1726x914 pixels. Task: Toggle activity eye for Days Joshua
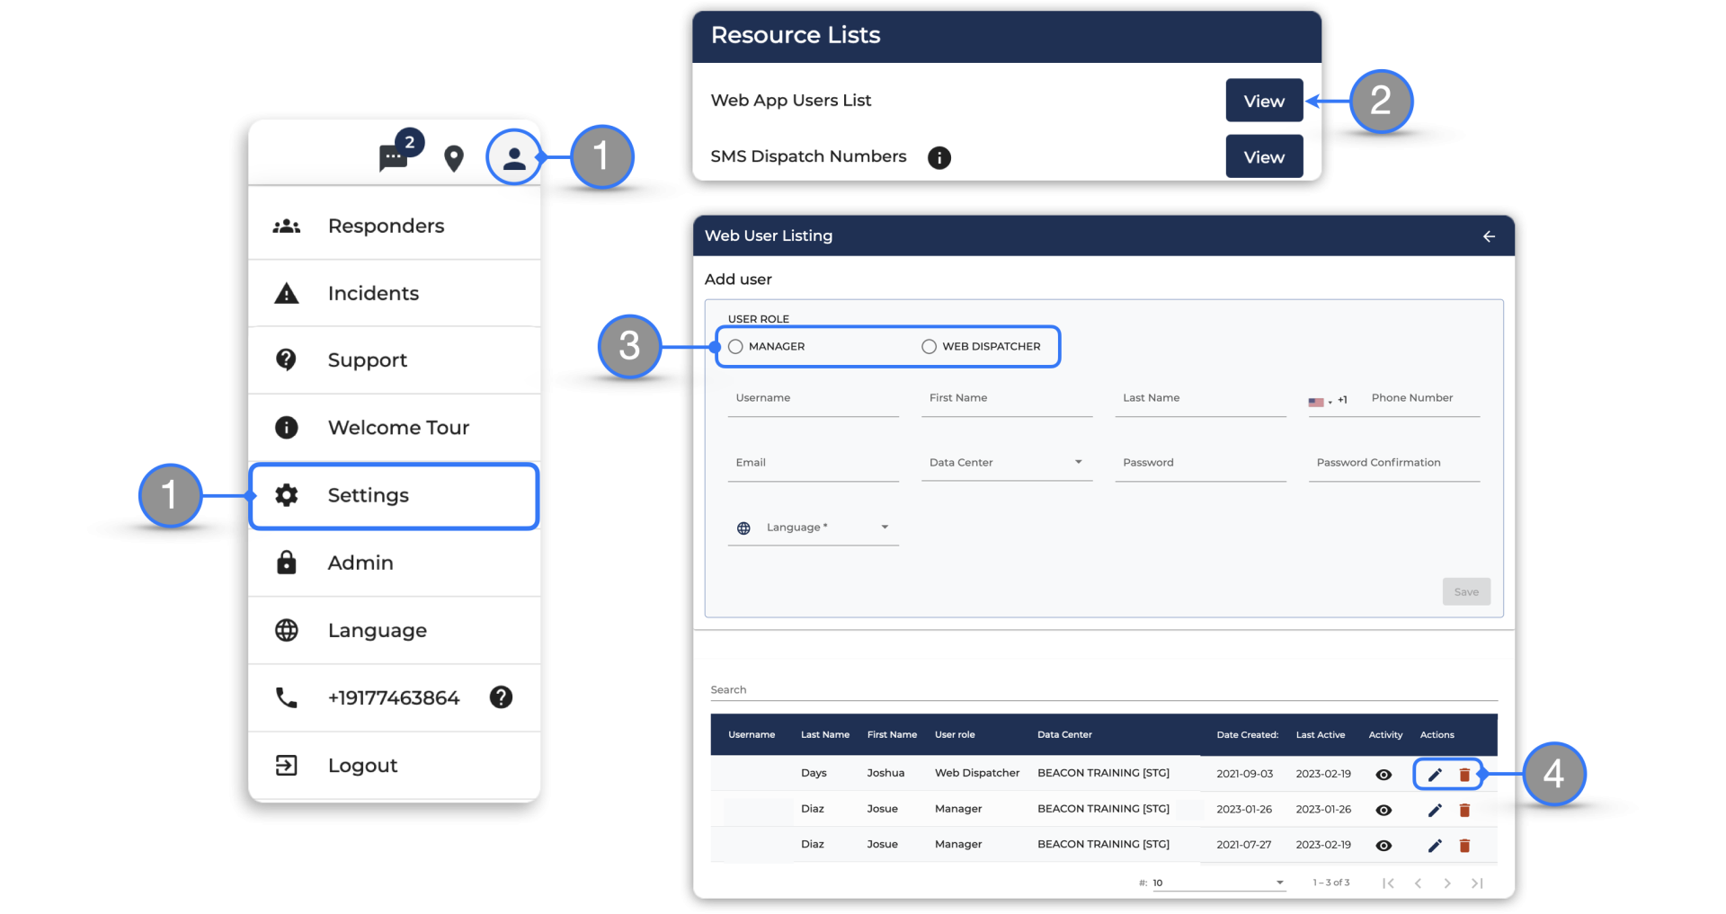(x=1384, y=775)
